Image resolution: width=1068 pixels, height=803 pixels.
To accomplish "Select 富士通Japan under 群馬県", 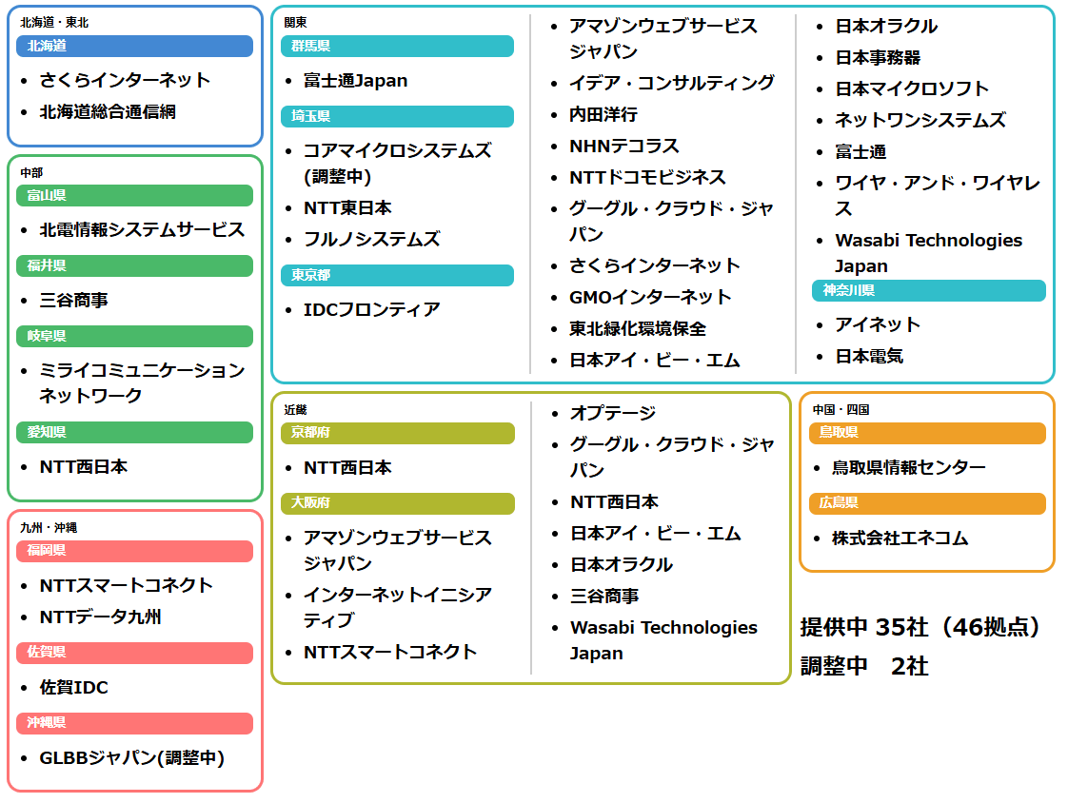I will (356, 81).
